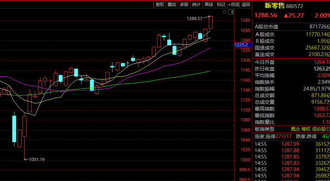Image resolution: width=330 pixels, height=181 pixels.
Task: Open the constituent stocks list icon
Action: click(328, 129)
